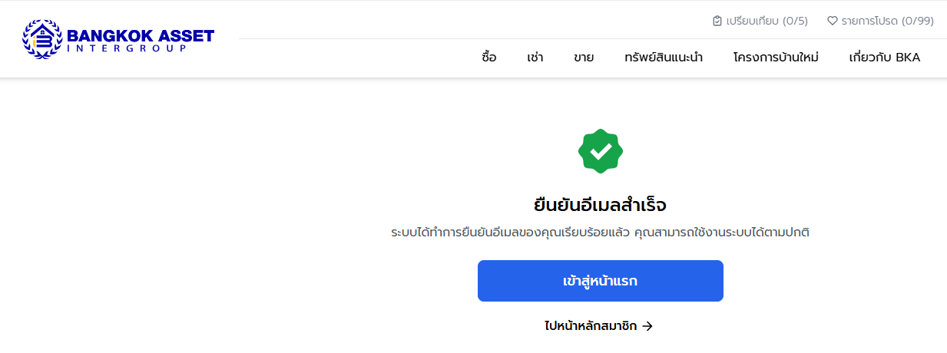The height and width of the screenshot is (353, 947).
Task: Click the BANGKOK ASSET wordmark text
Action: pyautogui.click(x=141, y=35)
